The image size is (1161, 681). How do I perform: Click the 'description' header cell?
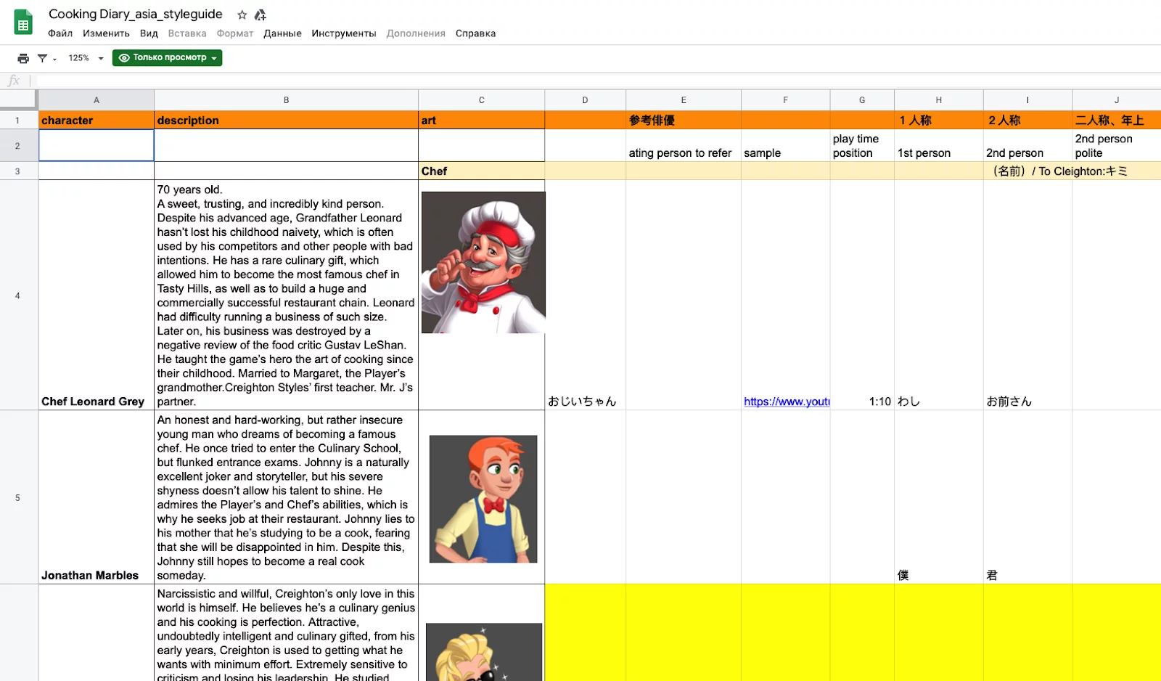point(286,121)
